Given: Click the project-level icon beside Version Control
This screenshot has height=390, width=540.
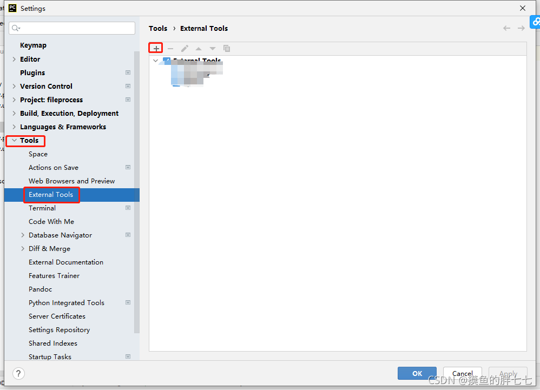Looking at the screenshot, I should pos(128,86).
